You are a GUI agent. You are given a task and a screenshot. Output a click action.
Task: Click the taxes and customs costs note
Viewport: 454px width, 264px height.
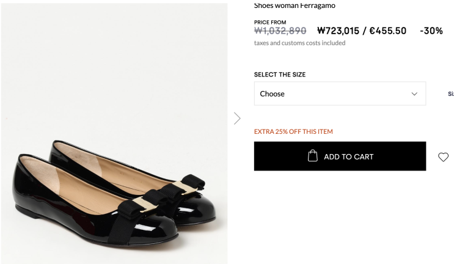(299, 43)
